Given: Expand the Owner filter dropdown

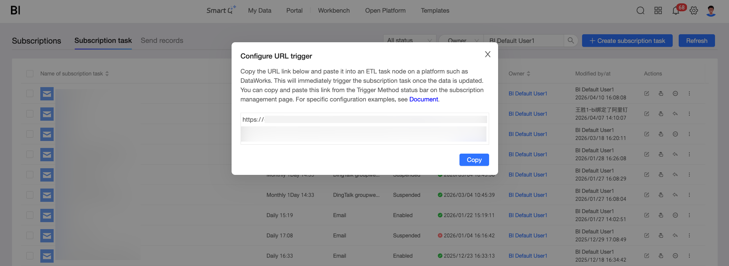Looking at the screenshot, I should click(x=461, y=41).
